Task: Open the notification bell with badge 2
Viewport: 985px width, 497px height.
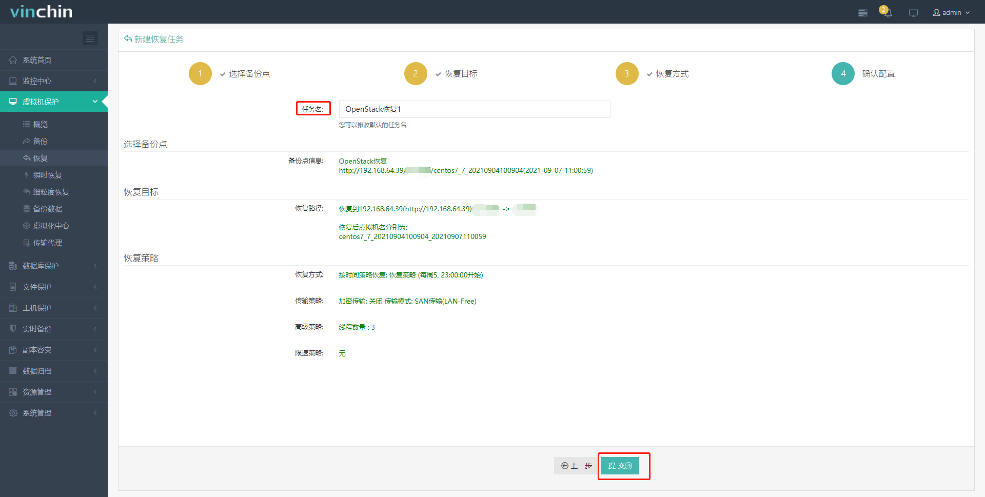Action: (x=887, y=12)
